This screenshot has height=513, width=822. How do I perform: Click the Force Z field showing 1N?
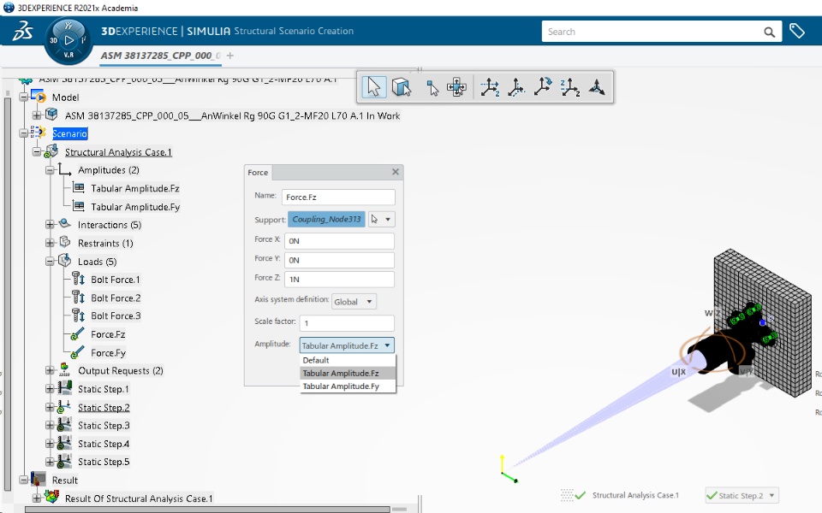coord(339,279)
